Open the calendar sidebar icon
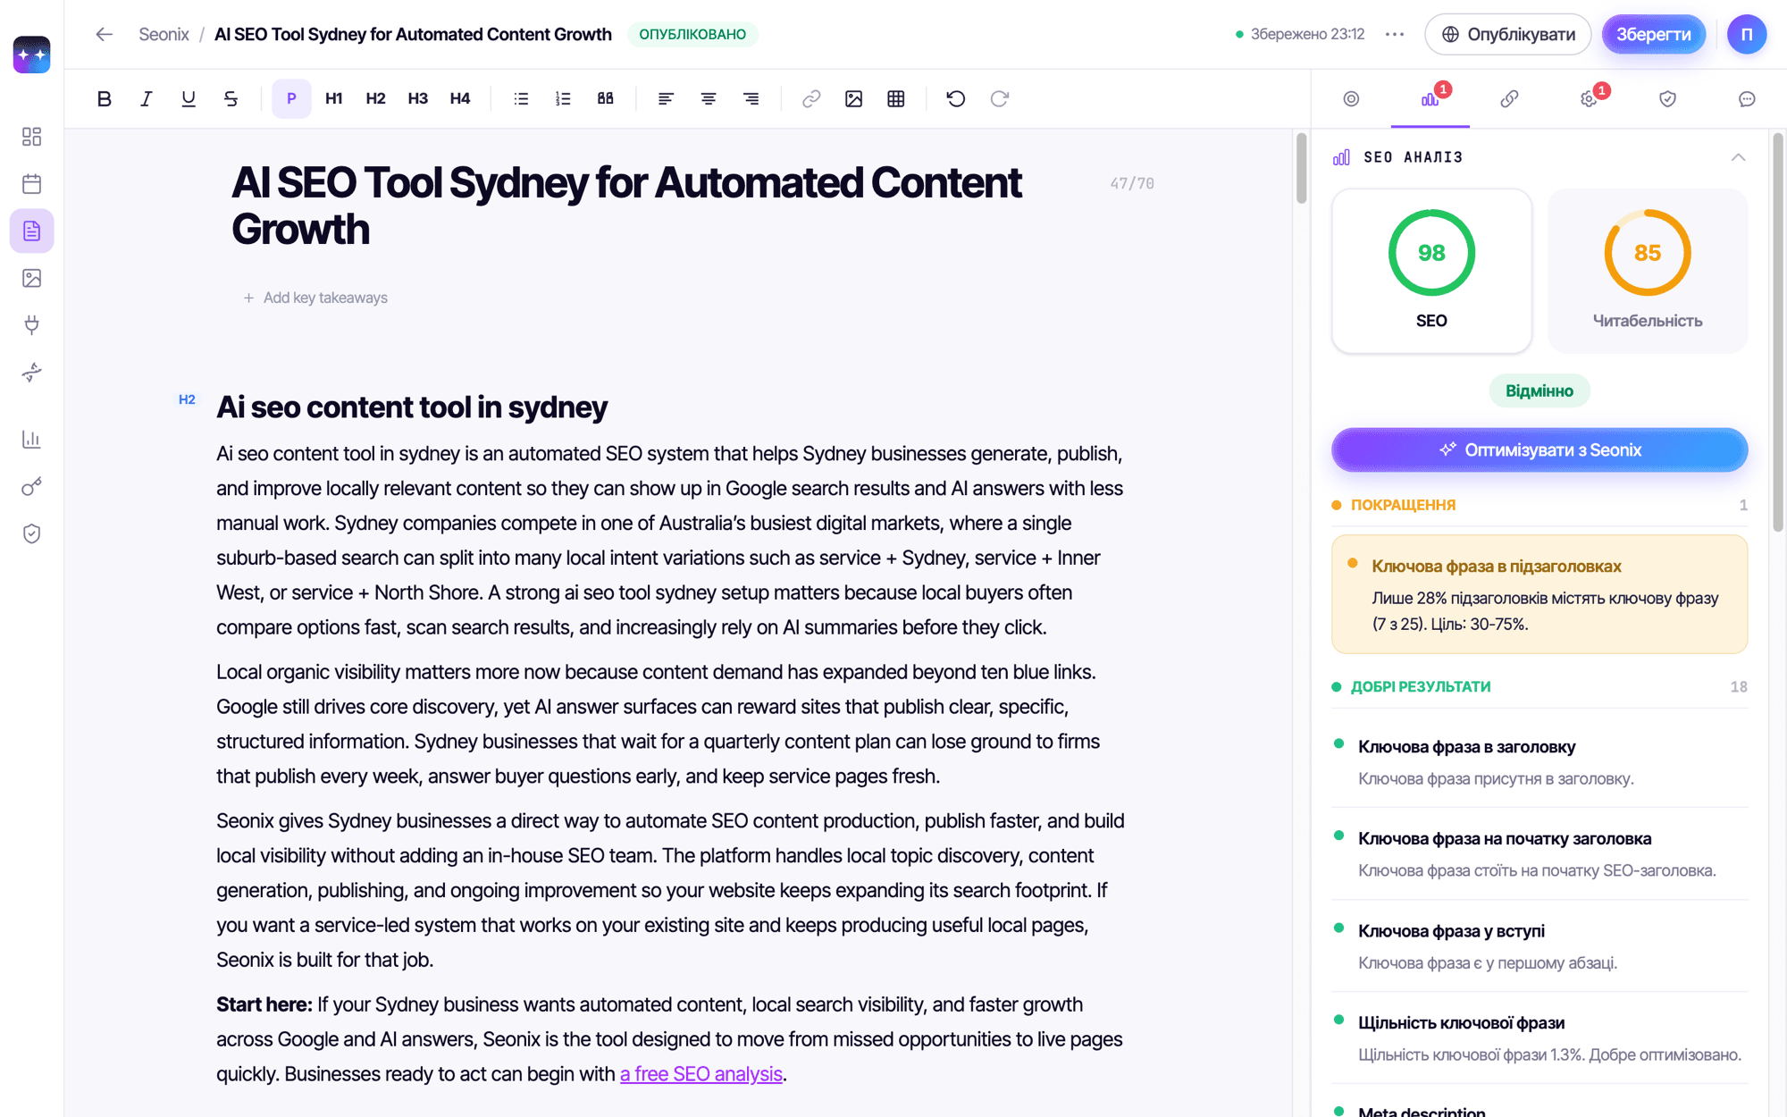This screenshot has height=1117, width=1787. point(32,184)
